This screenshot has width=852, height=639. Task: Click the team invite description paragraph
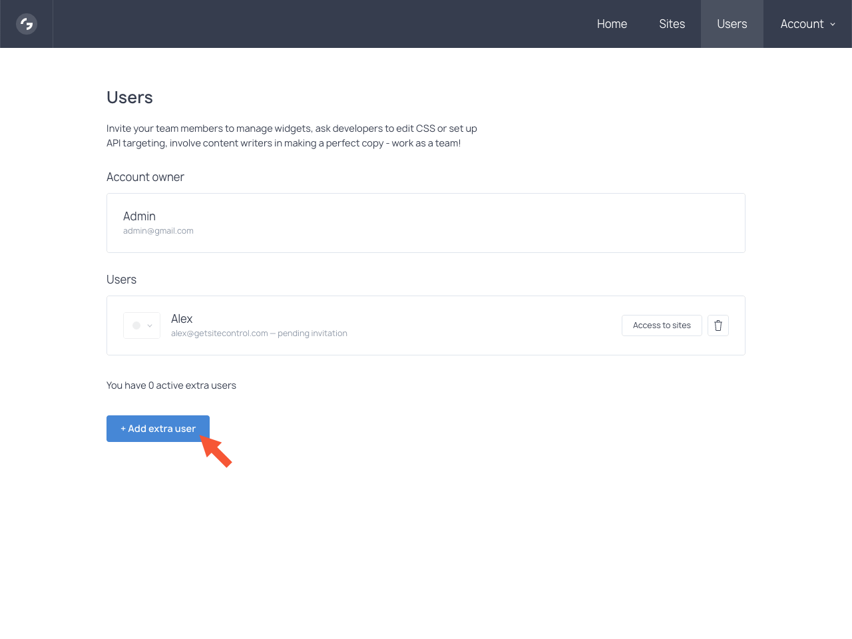pyautogui.click(x=292, y=136)
